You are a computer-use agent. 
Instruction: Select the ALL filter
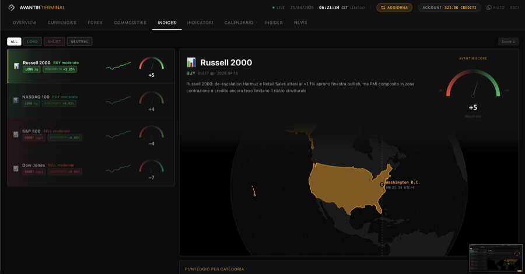[x=14, y=41]
